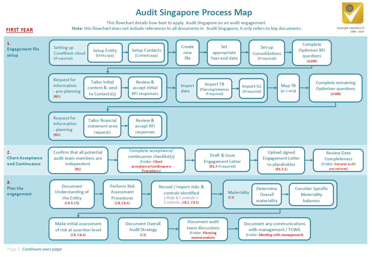Click the Map TB (yr 1 only) box
372x257 pixels.
click(x=288, y=88)
